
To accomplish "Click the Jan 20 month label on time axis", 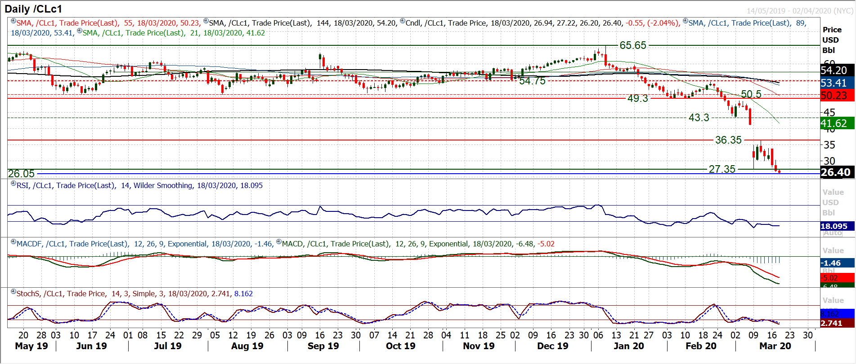I will pyautogui.click(x=628, y=346).
